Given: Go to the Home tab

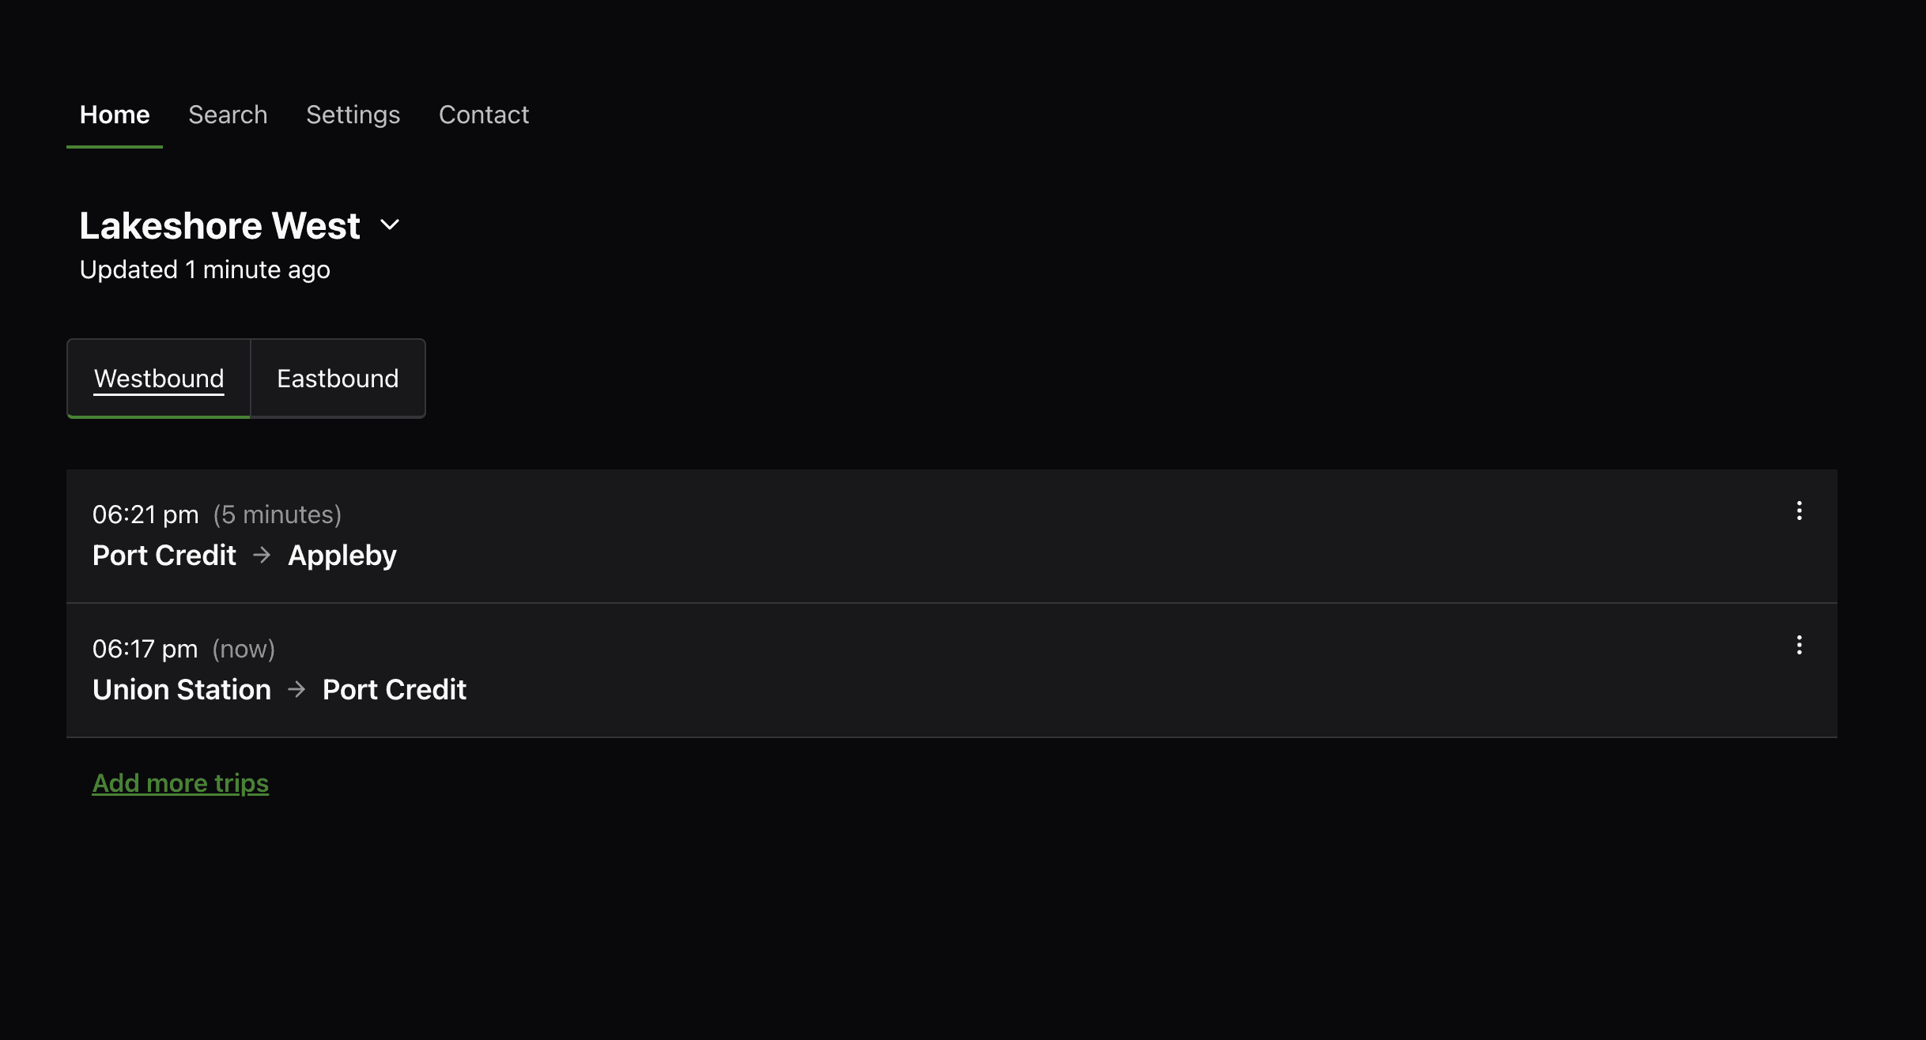Looking at the screenshot, I should [115, 115].
